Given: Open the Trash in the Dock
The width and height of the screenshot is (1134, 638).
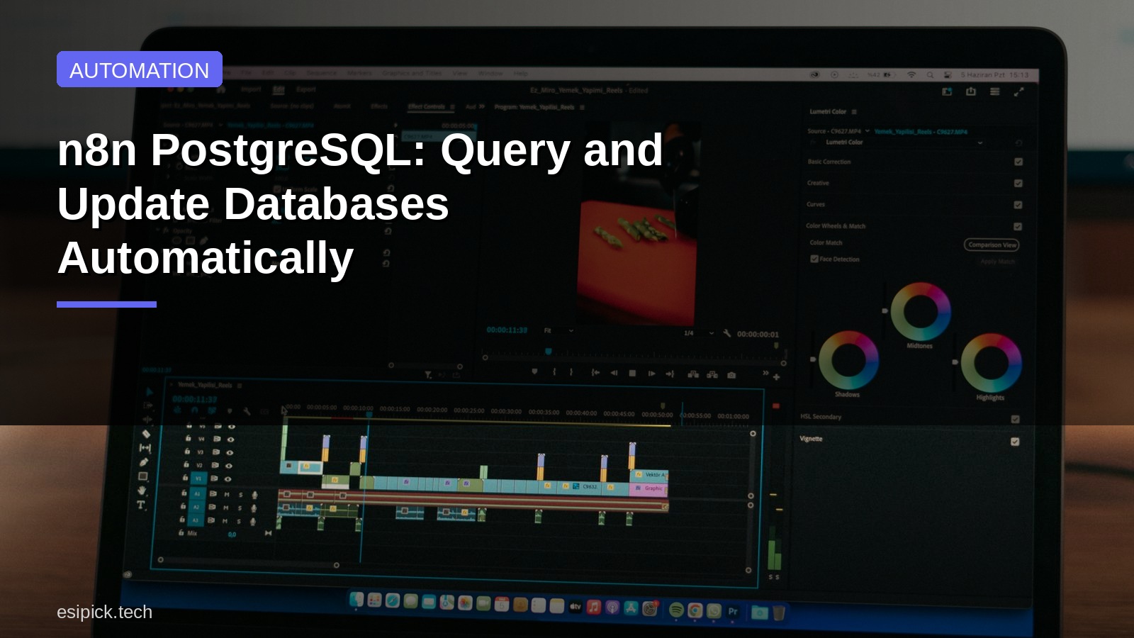Looking at the screenshot, I should click(779, 612).
